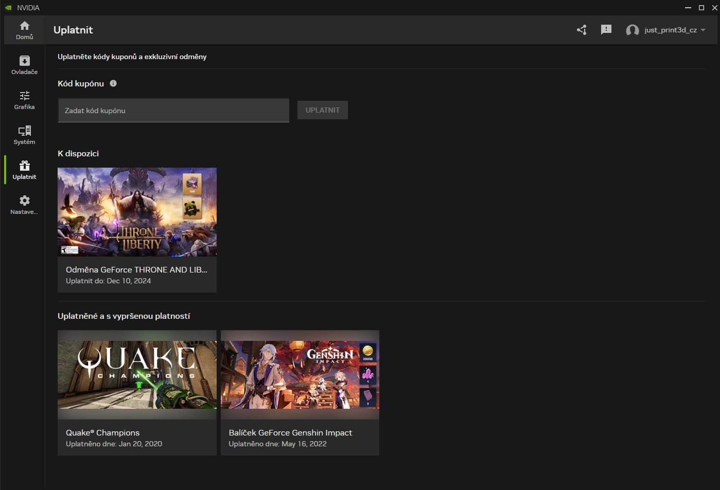Go to the Domů home icon
720x490 pixels.
(x=24, y=26)
